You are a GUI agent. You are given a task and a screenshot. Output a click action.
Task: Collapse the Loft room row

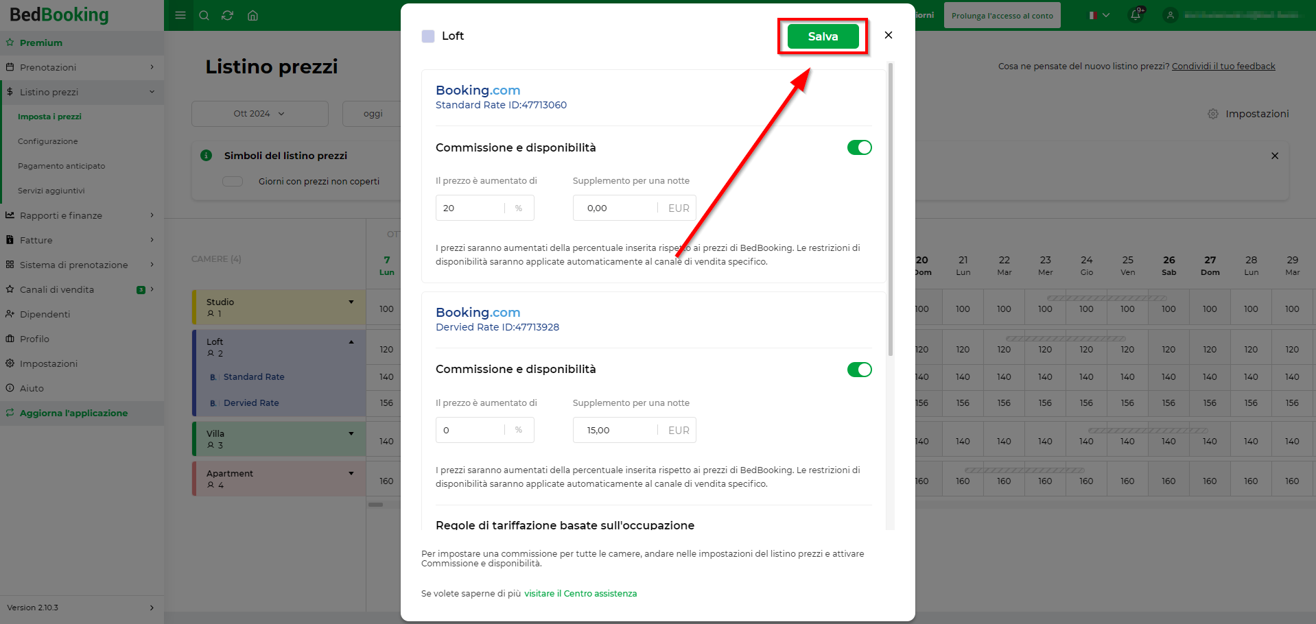(x=351, y=341)
